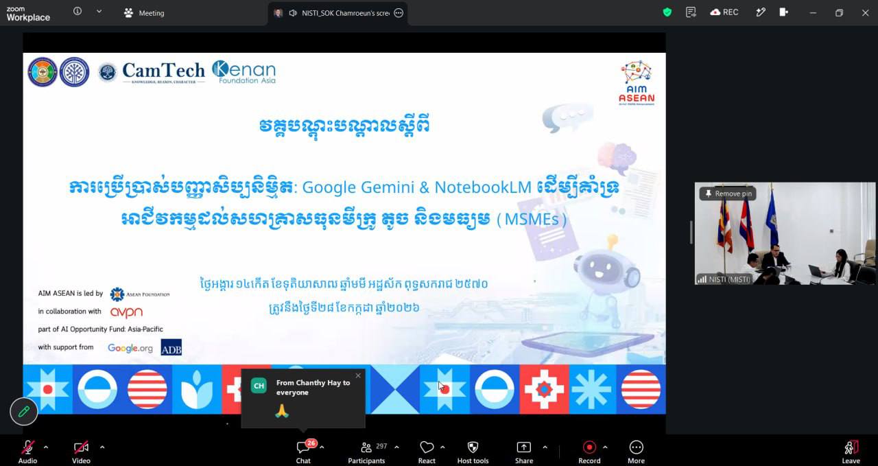The height and width of the screenshot is (466, 878).
Task: Expand record options arrow next to Record
Action: tap(604, 447)
